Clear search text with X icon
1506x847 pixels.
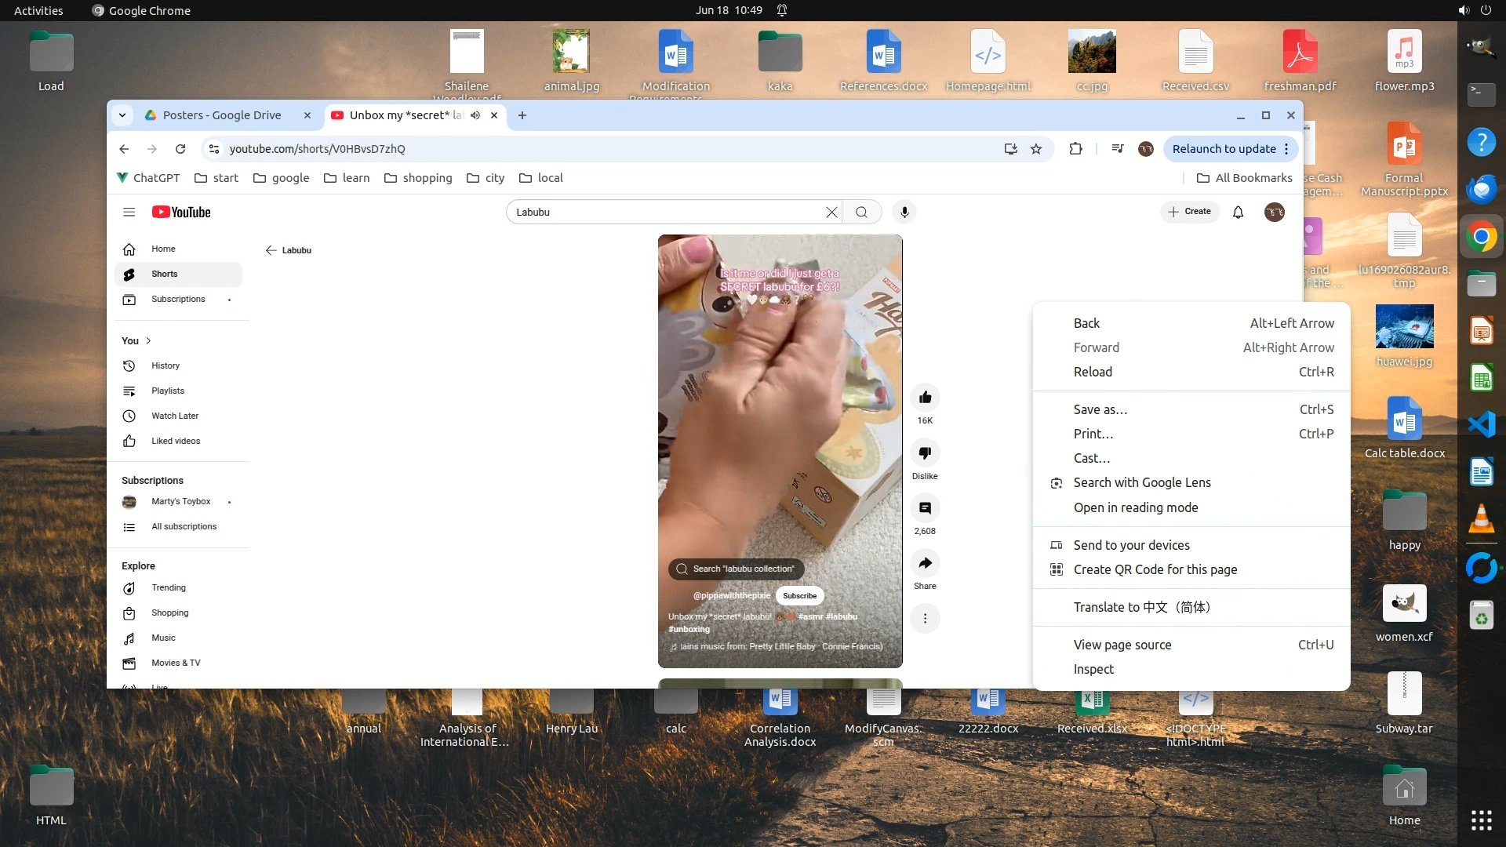pyautogui.click(x=831, y=212)
